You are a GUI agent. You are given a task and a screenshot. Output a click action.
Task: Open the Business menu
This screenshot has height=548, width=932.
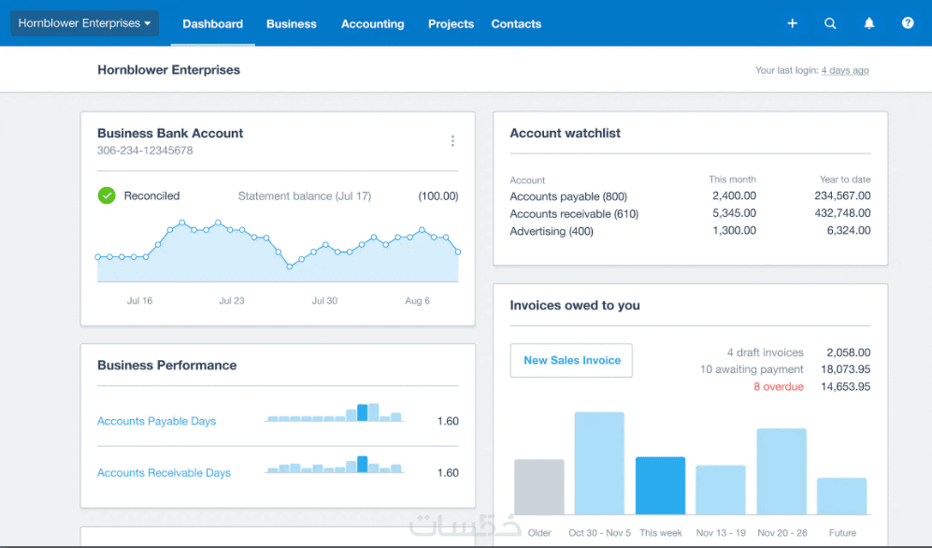(292, 23)
